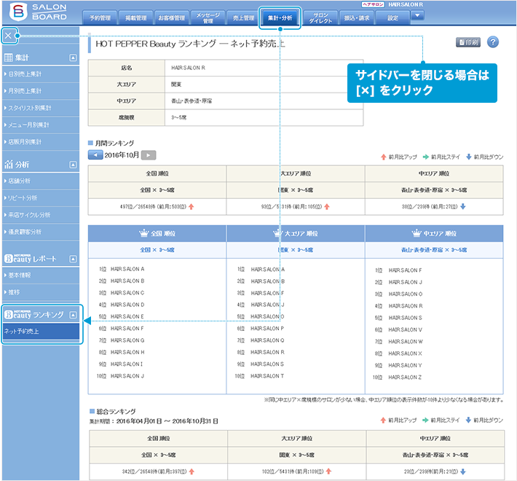
Task: Collapse the Beauty レポート sidebar section
Action: [x=73, y=259]
